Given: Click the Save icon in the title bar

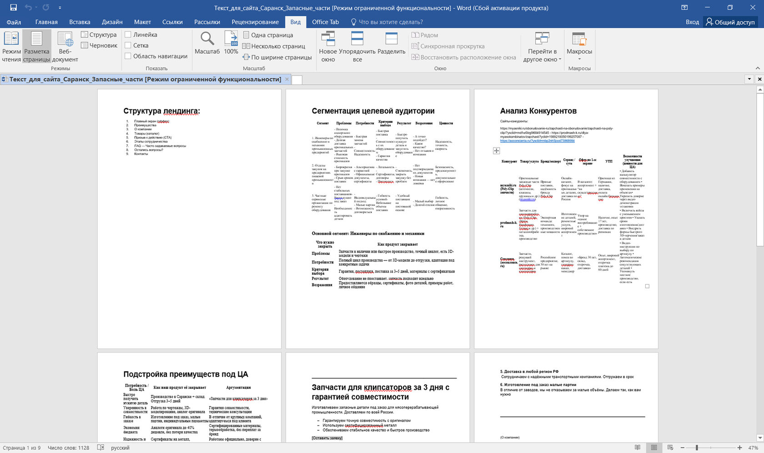Looking at the screenshot, I should [x=13, y=7].
